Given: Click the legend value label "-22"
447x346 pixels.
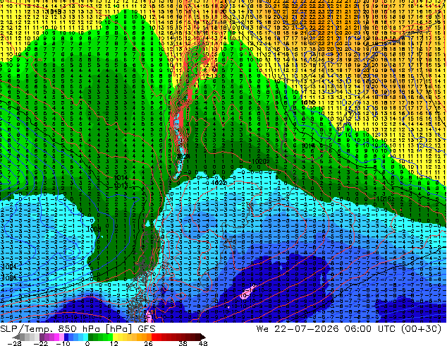Looking at the screenshot, I should (x=41, y=343).
